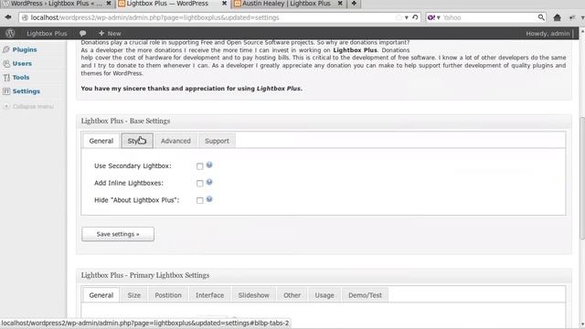Open the browser home page icon
Viewport: 585px width, 329px height.
557,17
